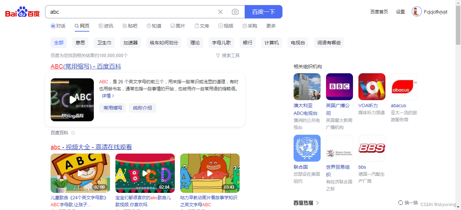Click the 百度一下 search button

[x=263, y=12]
